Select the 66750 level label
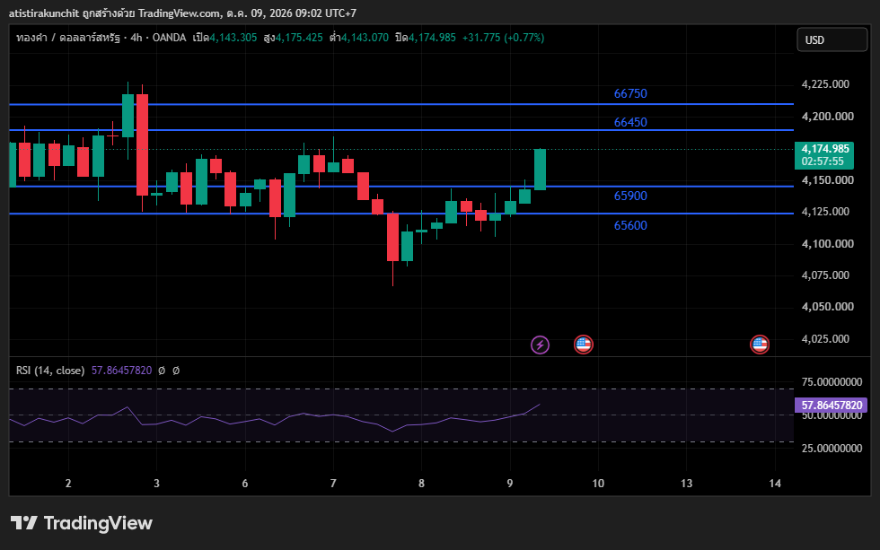 tap(630, 93)
